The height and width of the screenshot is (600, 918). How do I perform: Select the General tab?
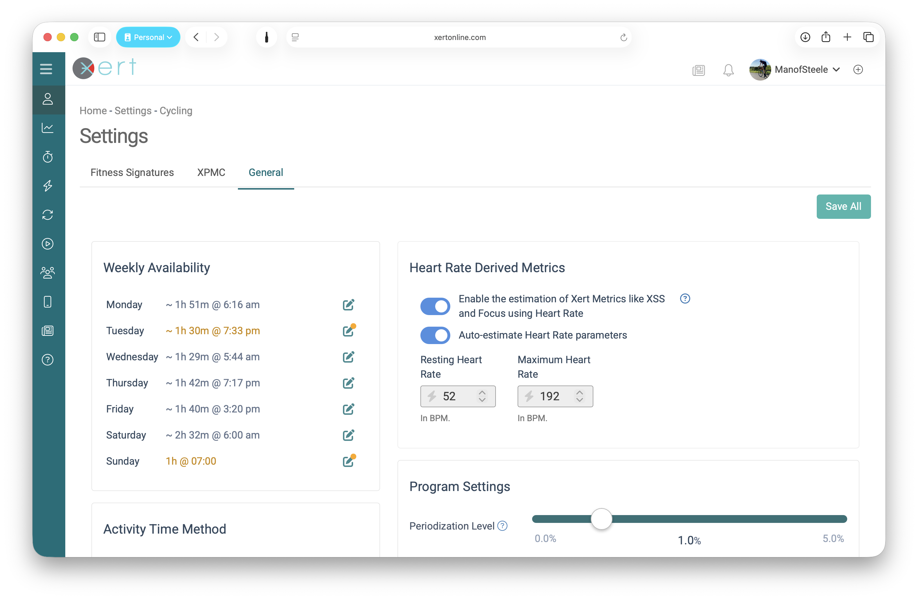click(266, 172)
